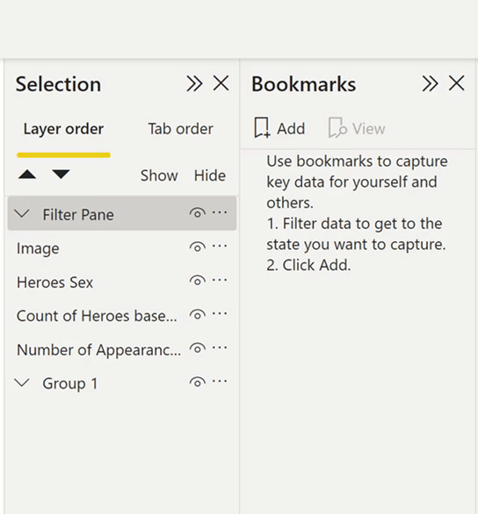
Task: Toggle visibility of the Image layer
Action: [198, 246]
